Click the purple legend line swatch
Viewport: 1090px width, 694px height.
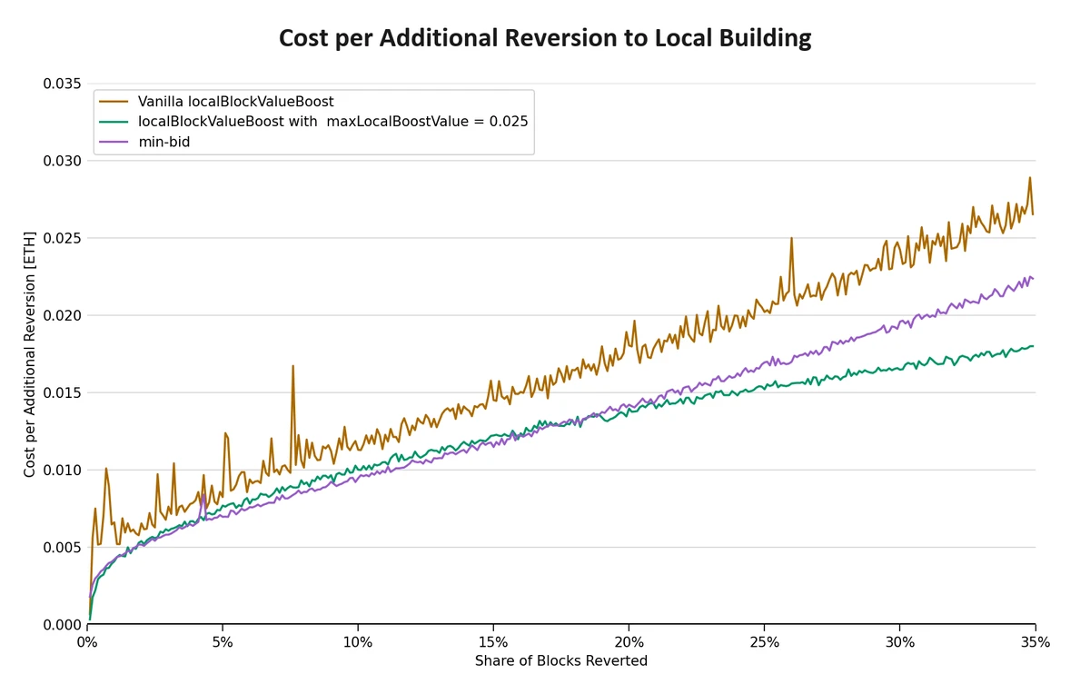[113, 142]
